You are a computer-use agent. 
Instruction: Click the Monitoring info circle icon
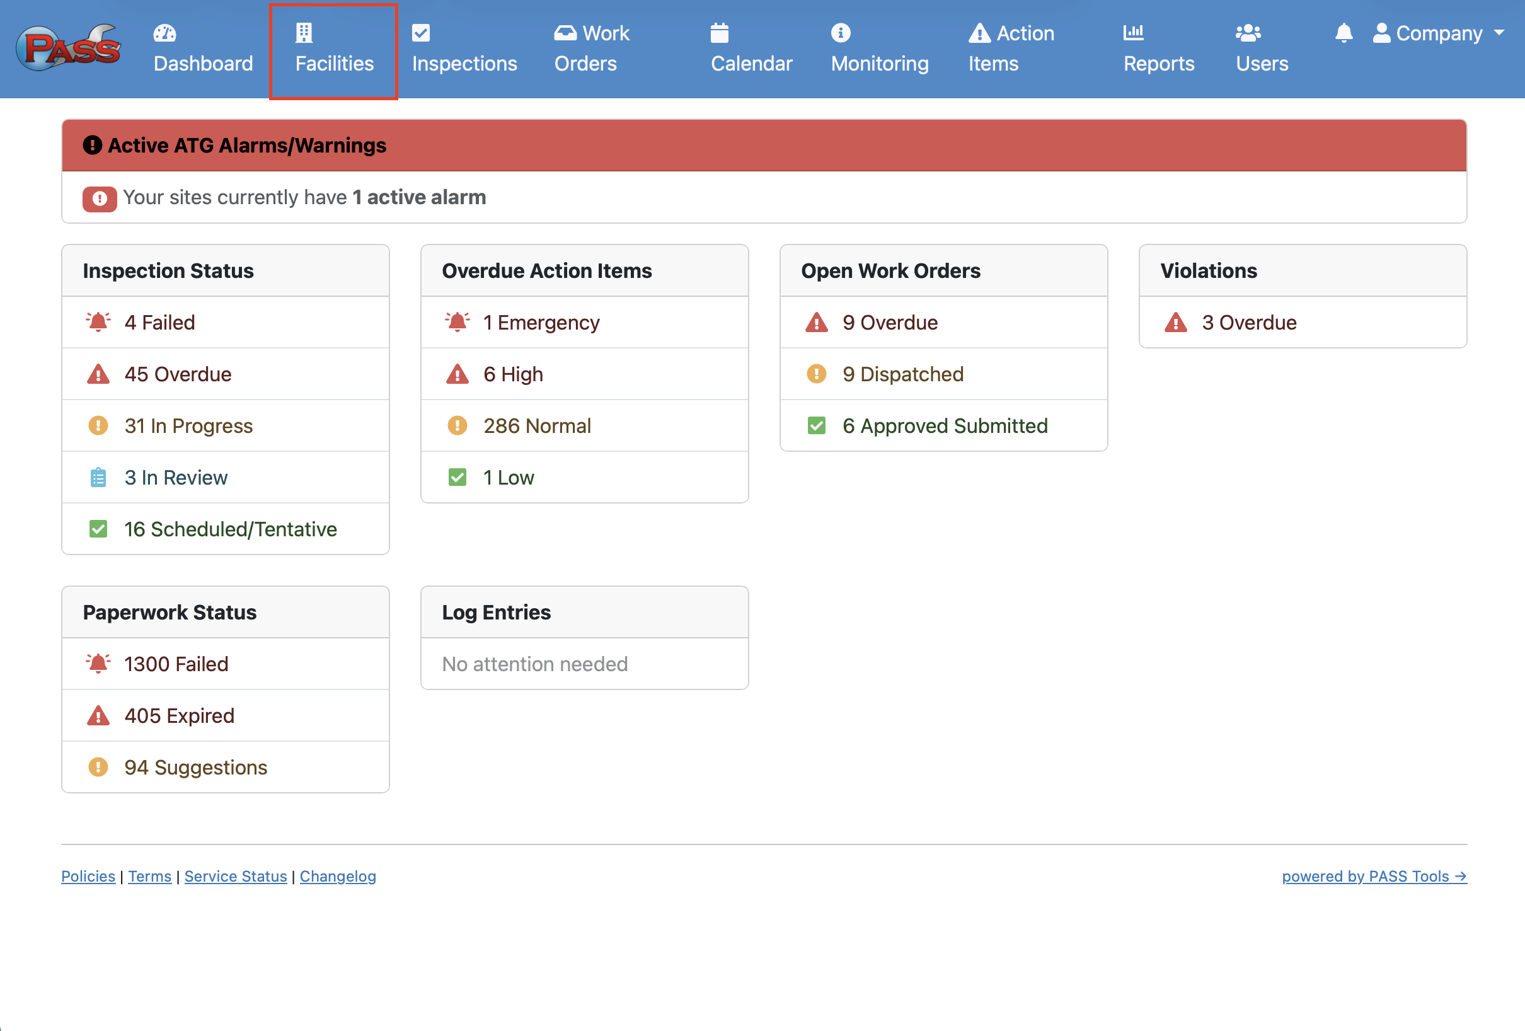pyautogui.click(x=840, y=33)
